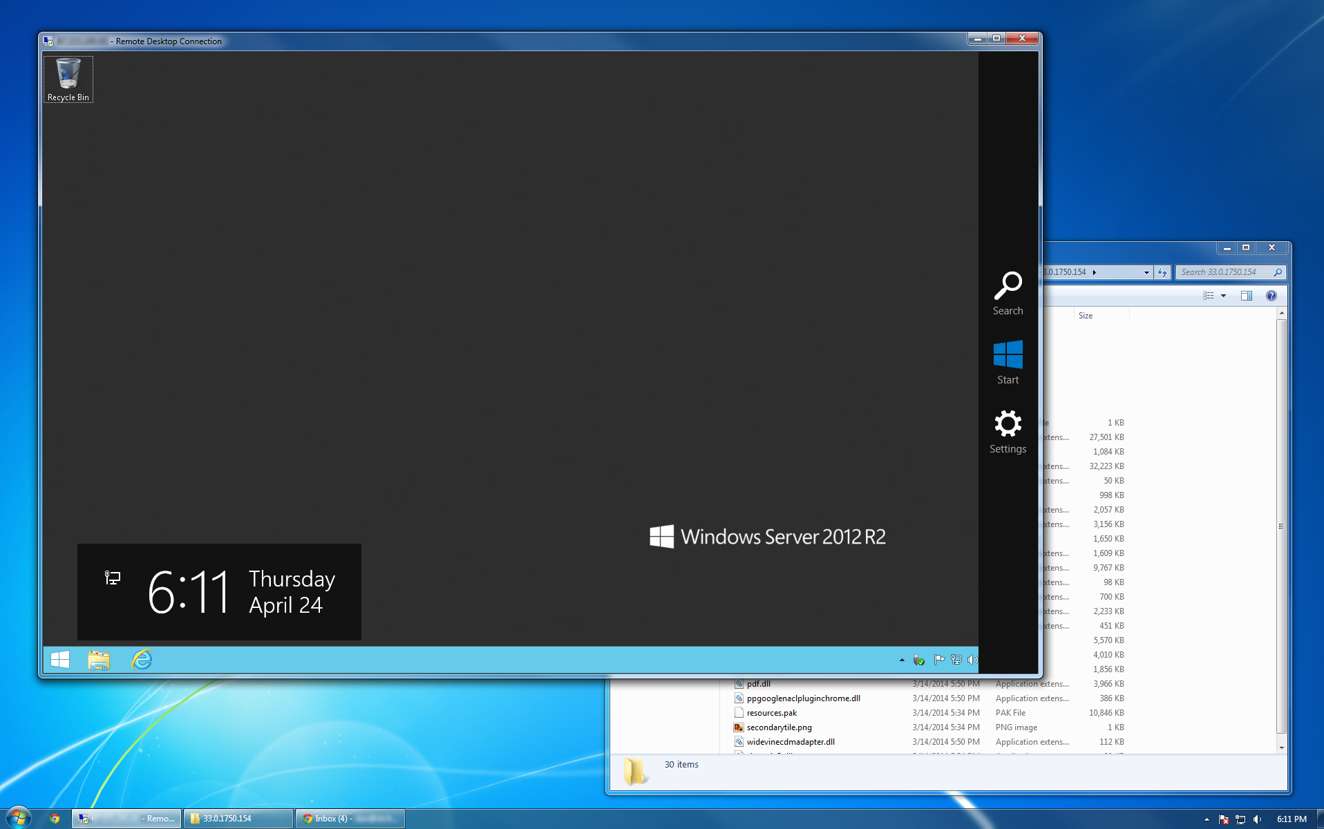Click the USB device tray icon in the remote session
1324x829 pixels.
point(919,660)
